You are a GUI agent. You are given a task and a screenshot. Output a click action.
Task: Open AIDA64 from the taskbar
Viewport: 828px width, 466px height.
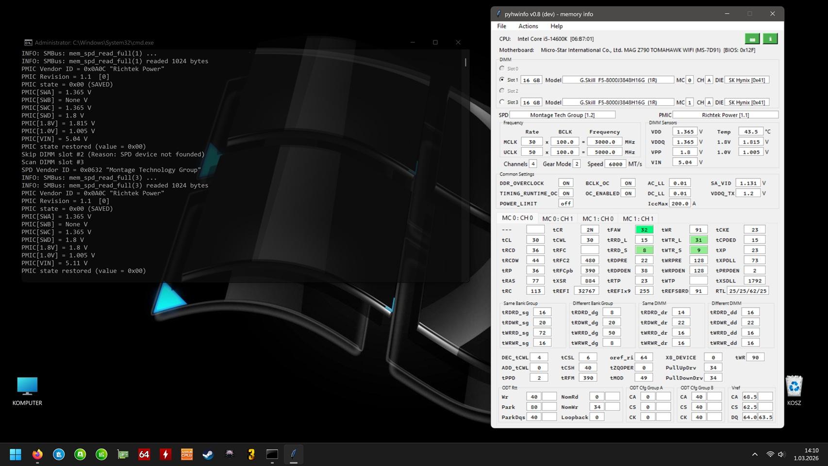[144, 454]
